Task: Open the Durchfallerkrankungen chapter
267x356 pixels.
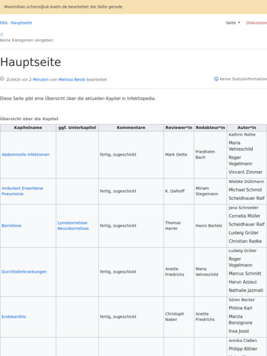Action: 24,272
